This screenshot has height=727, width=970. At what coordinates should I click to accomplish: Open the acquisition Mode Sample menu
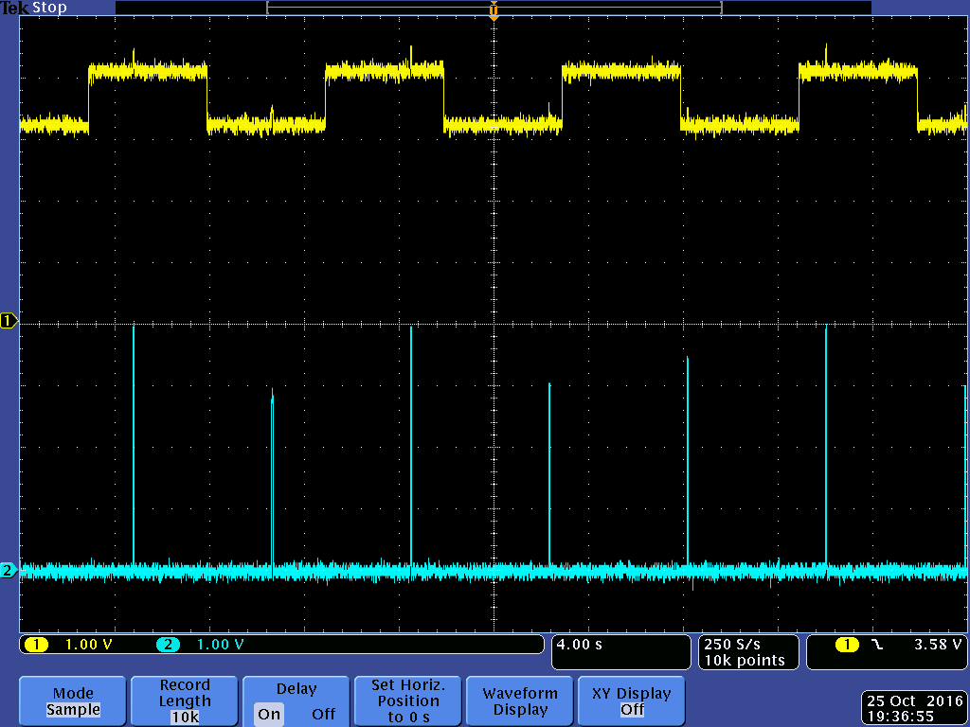(x=73, y=701)
